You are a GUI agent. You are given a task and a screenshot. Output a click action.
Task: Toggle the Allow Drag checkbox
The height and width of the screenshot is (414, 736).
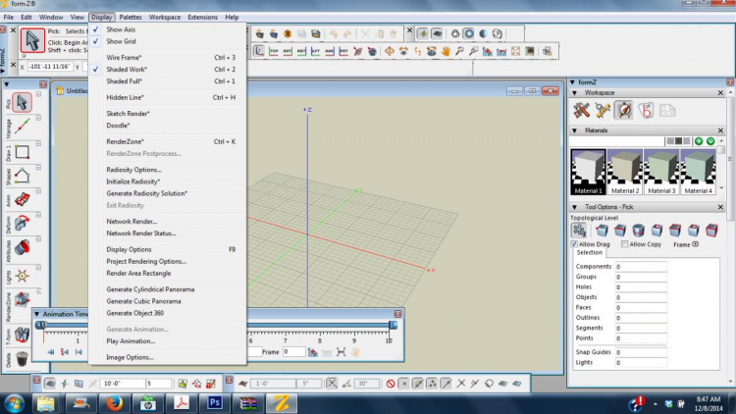(576, 243)
